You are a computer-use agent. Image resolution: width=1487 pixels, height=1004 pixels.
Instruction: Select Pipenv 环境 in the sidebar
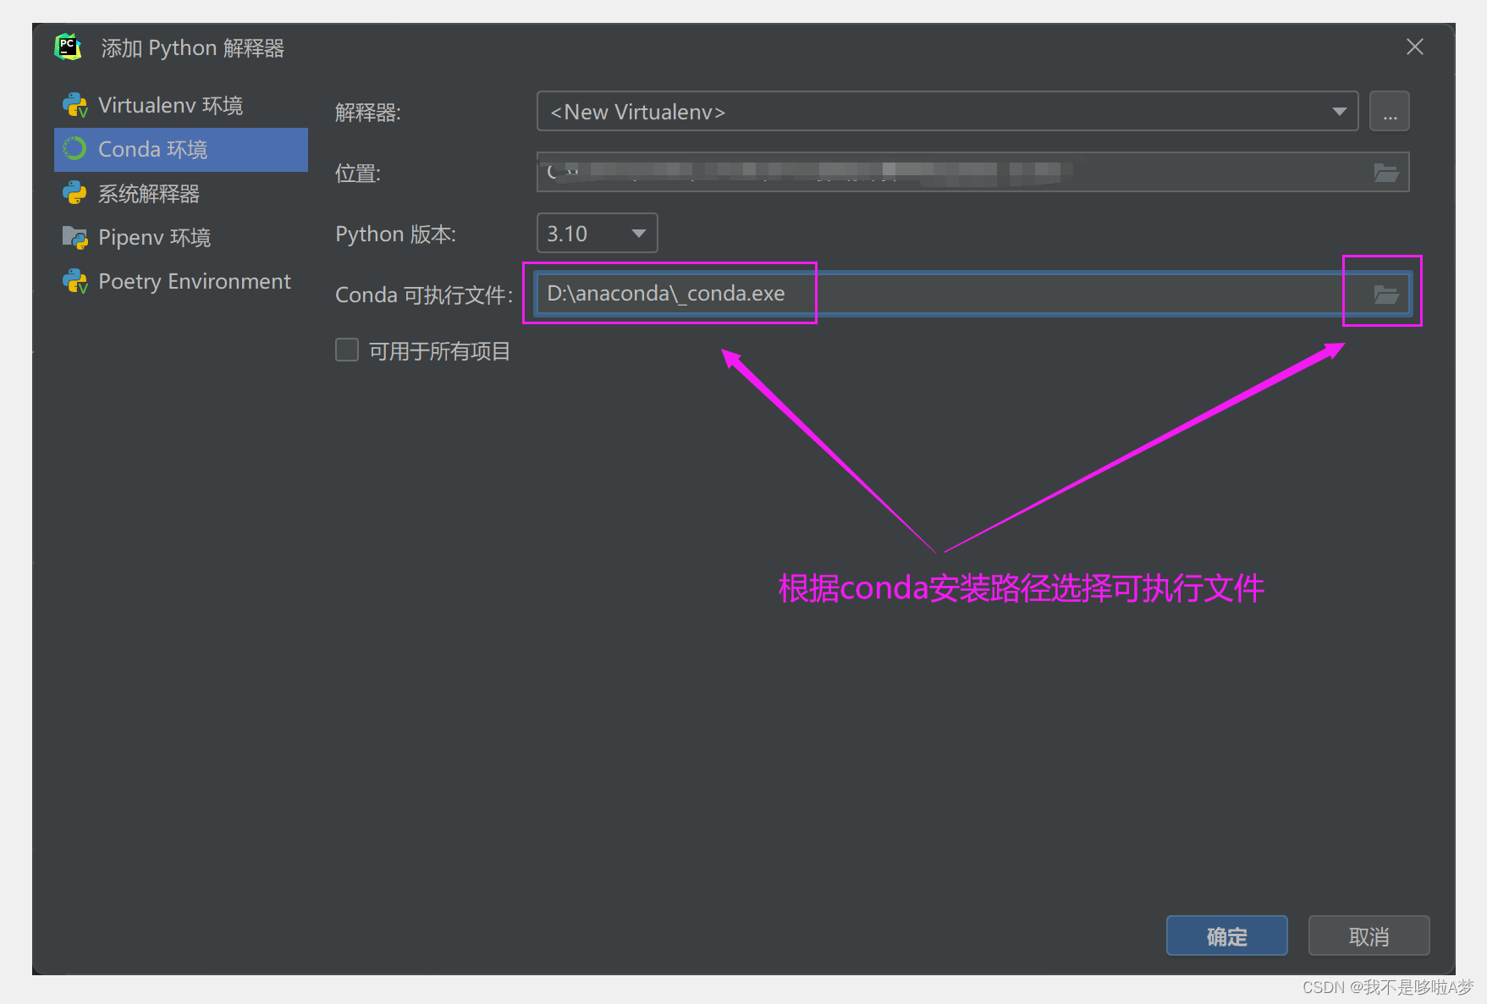pos(181,237)
